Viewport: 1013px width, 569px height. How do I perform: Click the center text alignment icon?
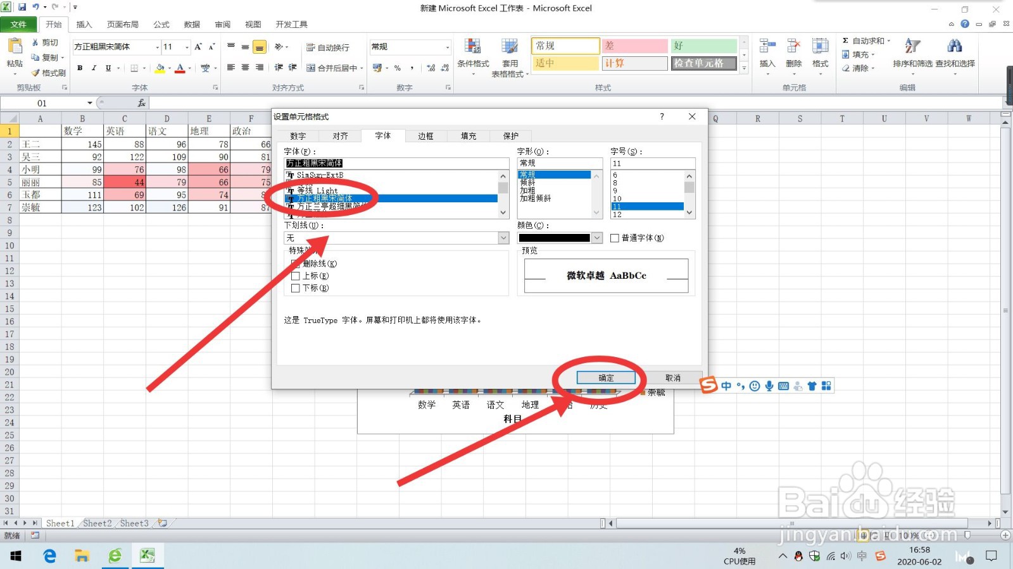pos(245,68)
